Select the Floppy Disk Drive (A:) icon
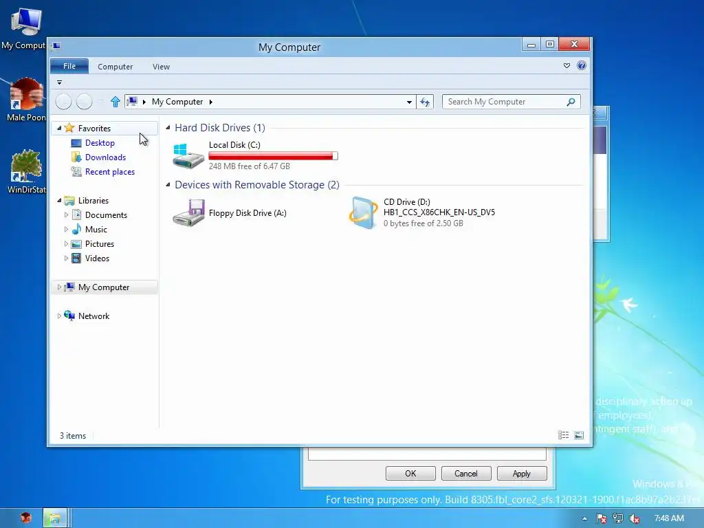This screenshot has width=704, height=528. point(188,213)
